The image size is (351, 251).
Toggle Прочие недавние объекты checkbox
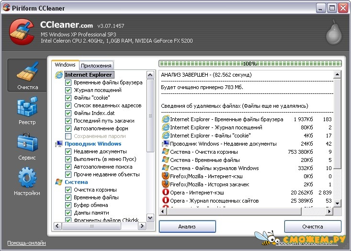coord(68,174)
